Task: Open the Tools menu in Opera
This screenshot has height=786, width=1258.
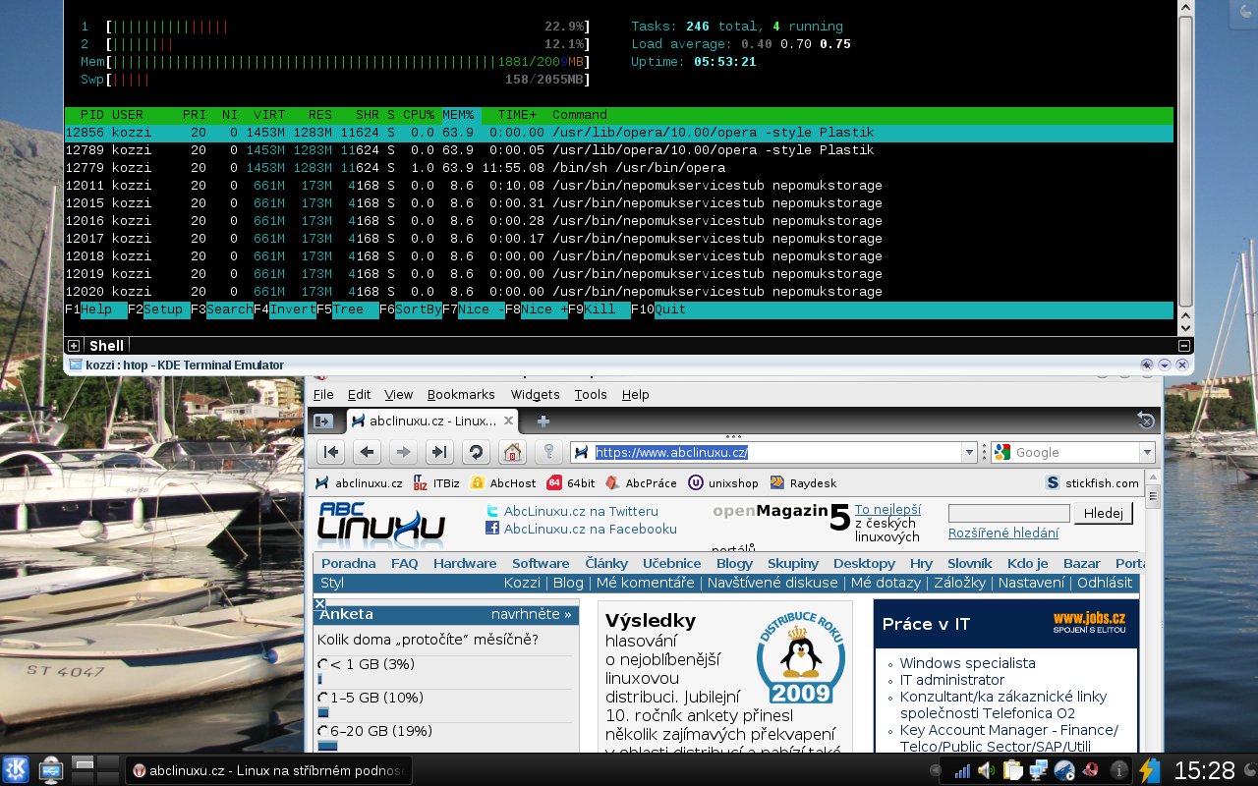Action: (591, 394)
